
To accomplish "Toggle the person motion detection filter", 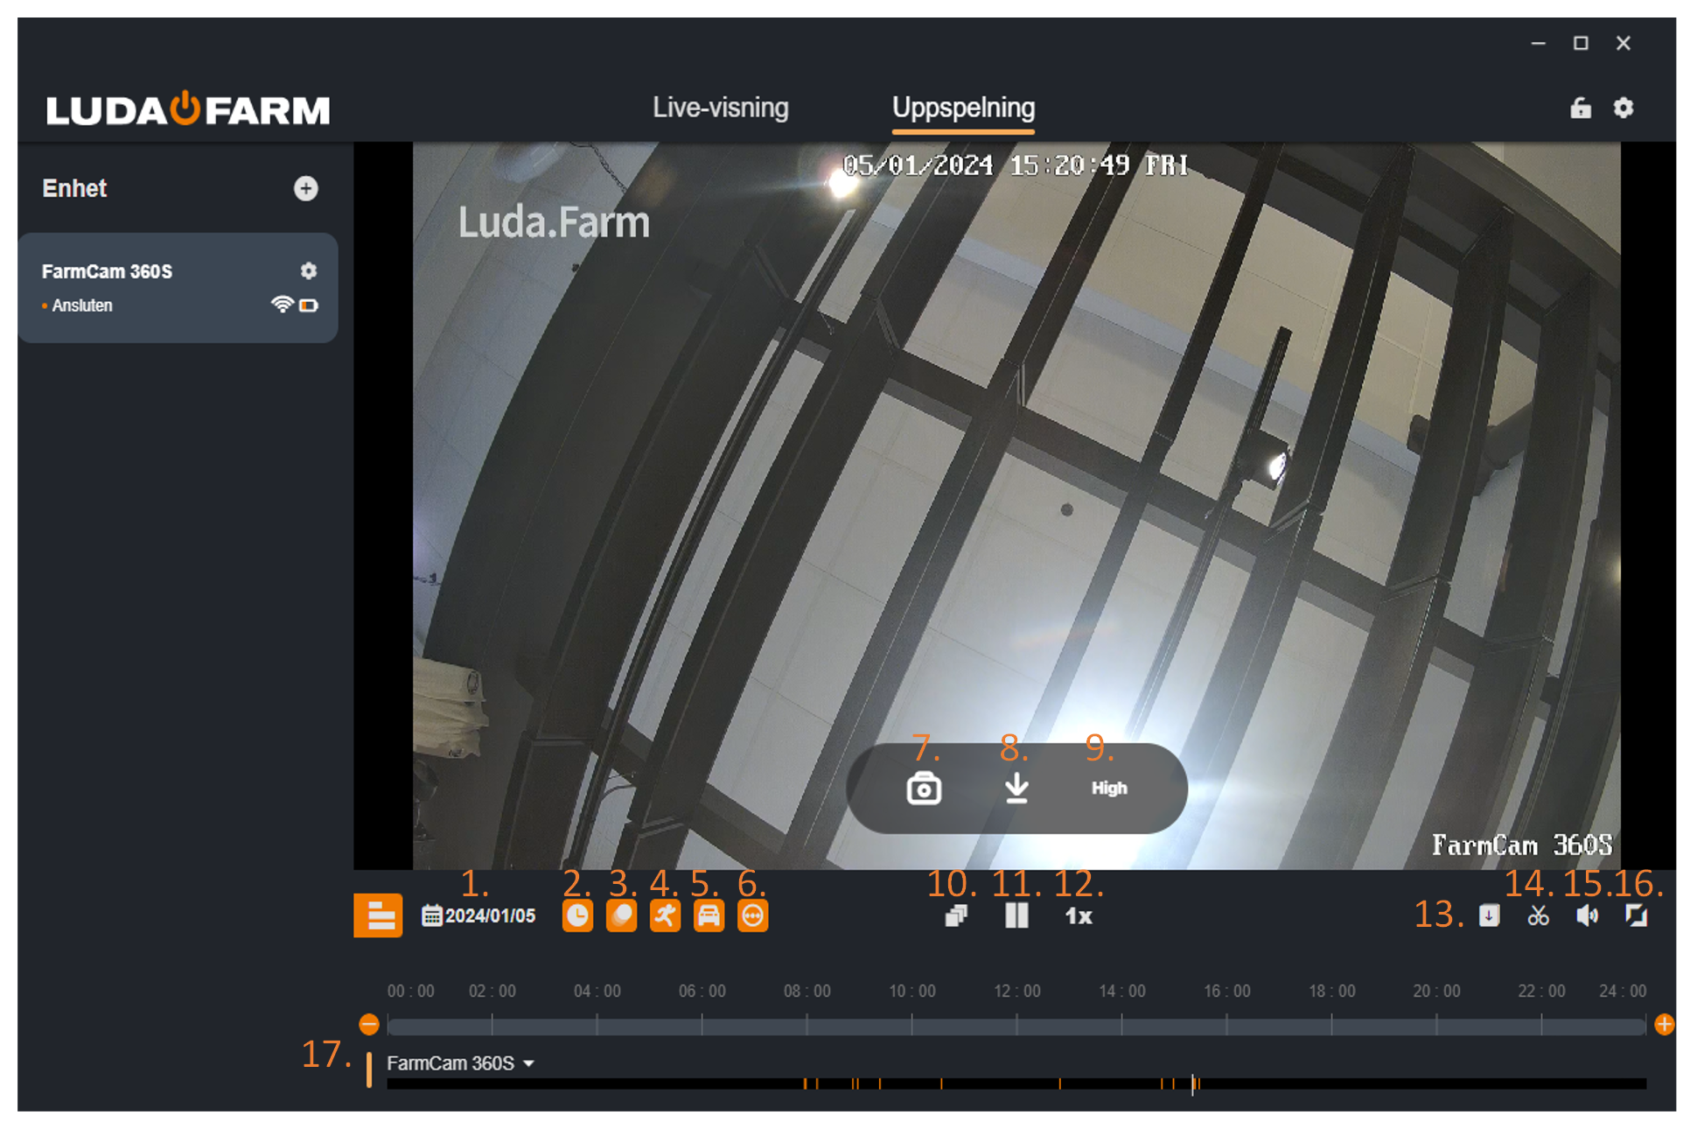I will (x=665, y=916).
